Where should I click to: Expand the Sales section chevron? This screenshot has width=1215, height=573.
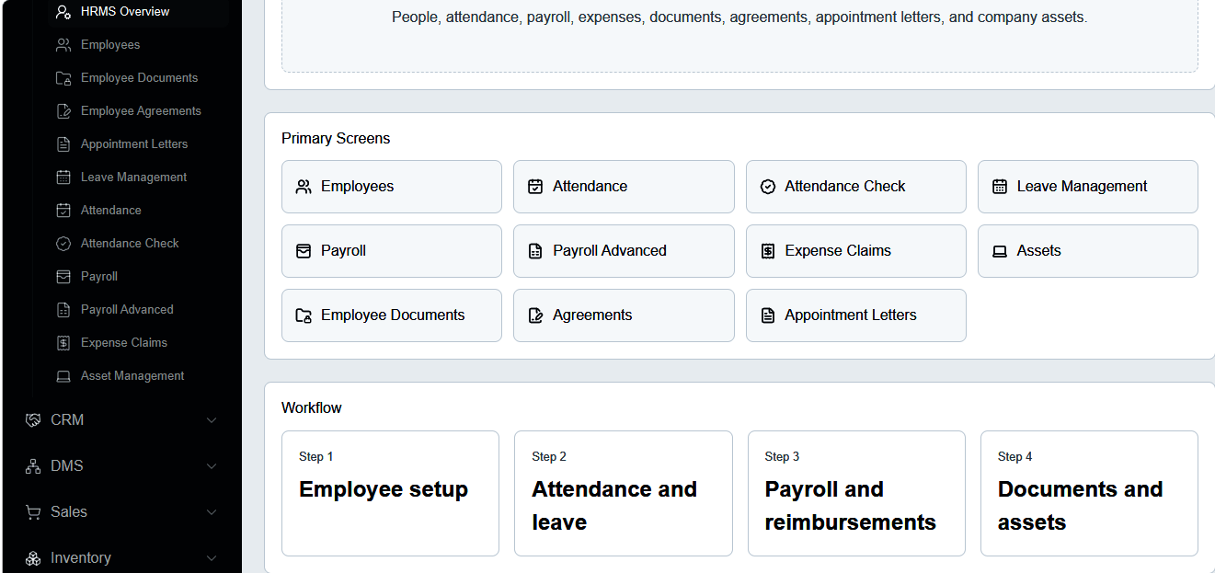pyautogui.click(x=212, y=512)
